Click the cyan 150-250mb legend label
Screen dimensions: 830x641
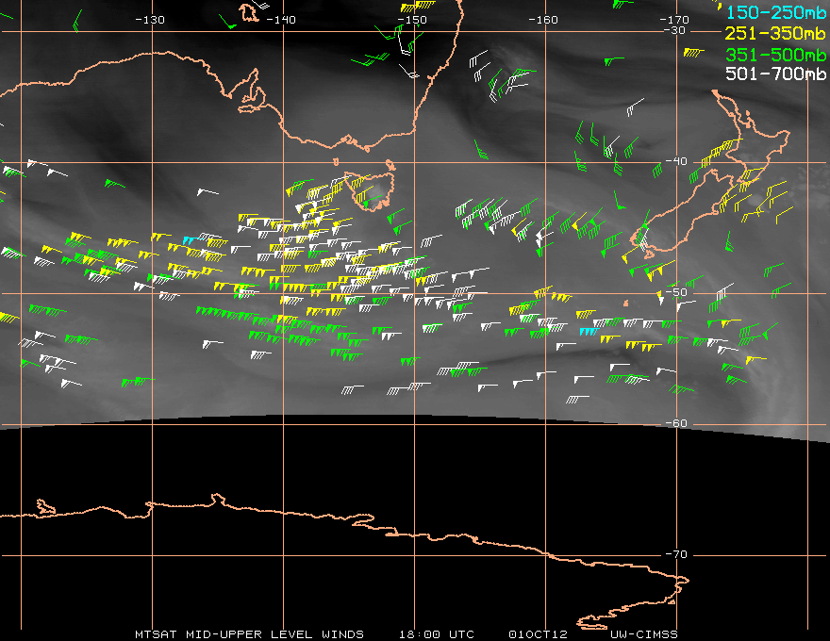pos(776,12)
